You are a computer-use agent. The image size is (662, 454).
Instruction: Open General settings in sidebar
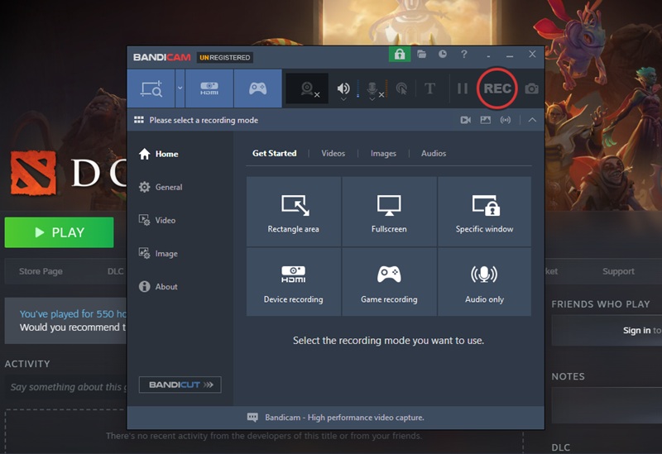click(161, 187)
